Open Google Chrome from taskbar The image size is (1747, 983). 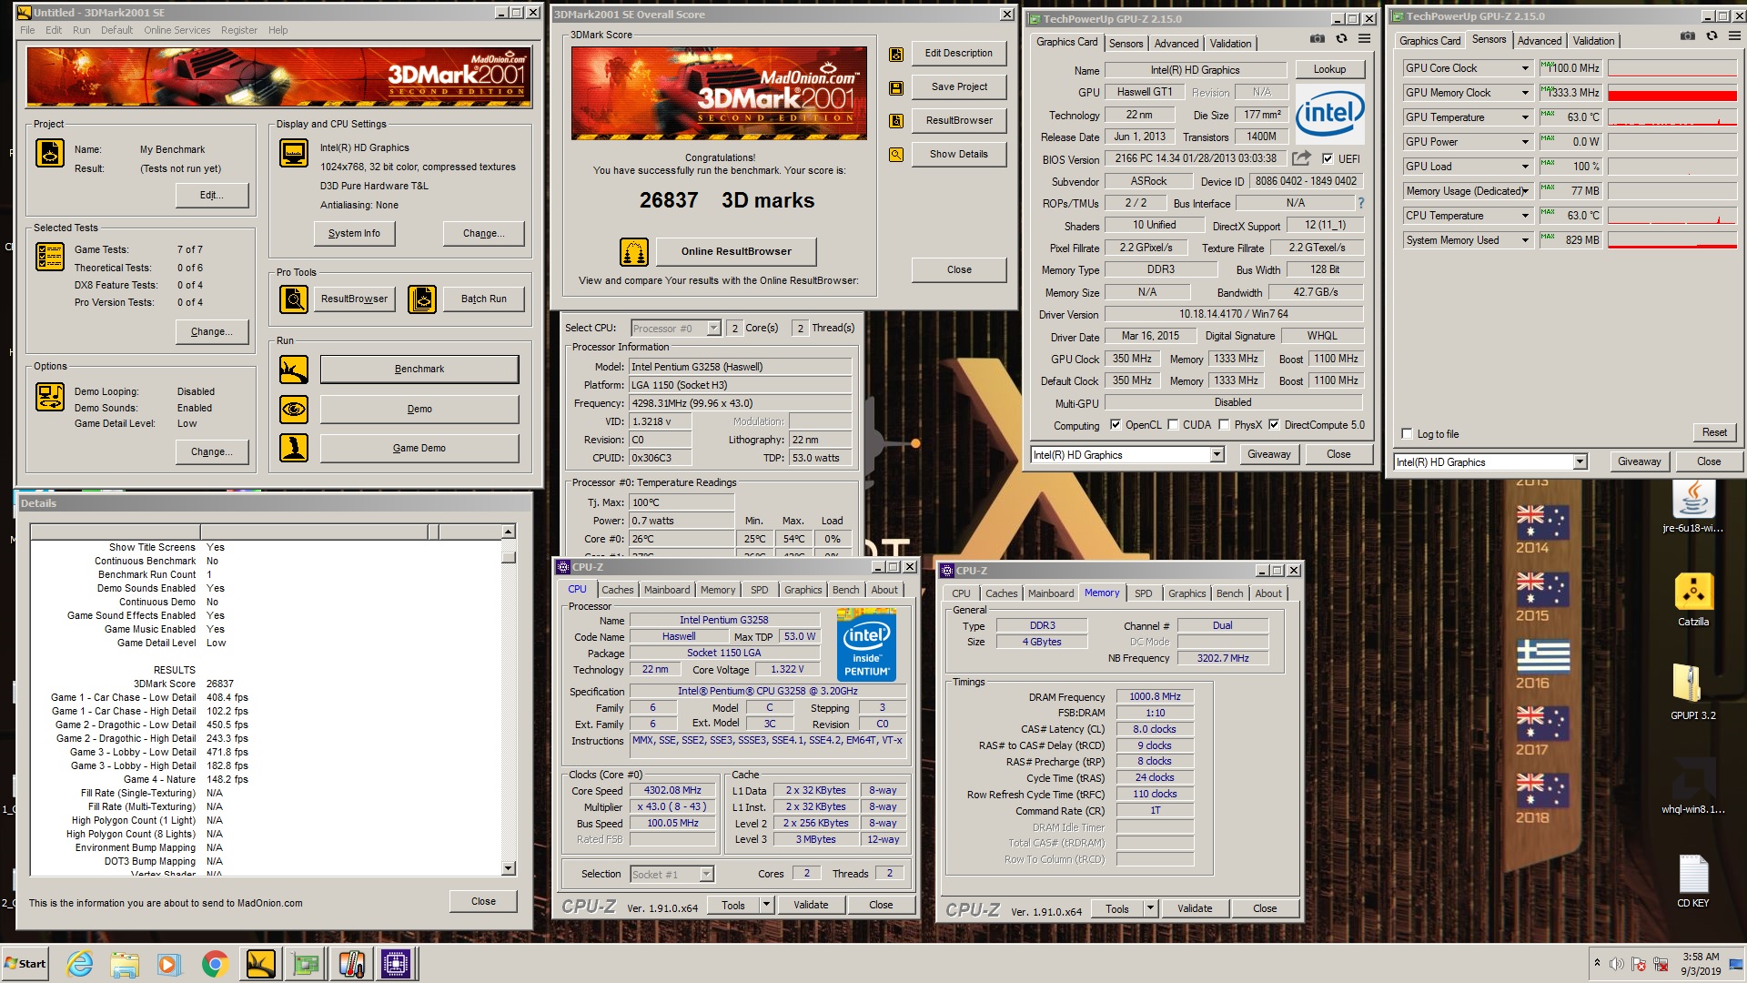215,964
